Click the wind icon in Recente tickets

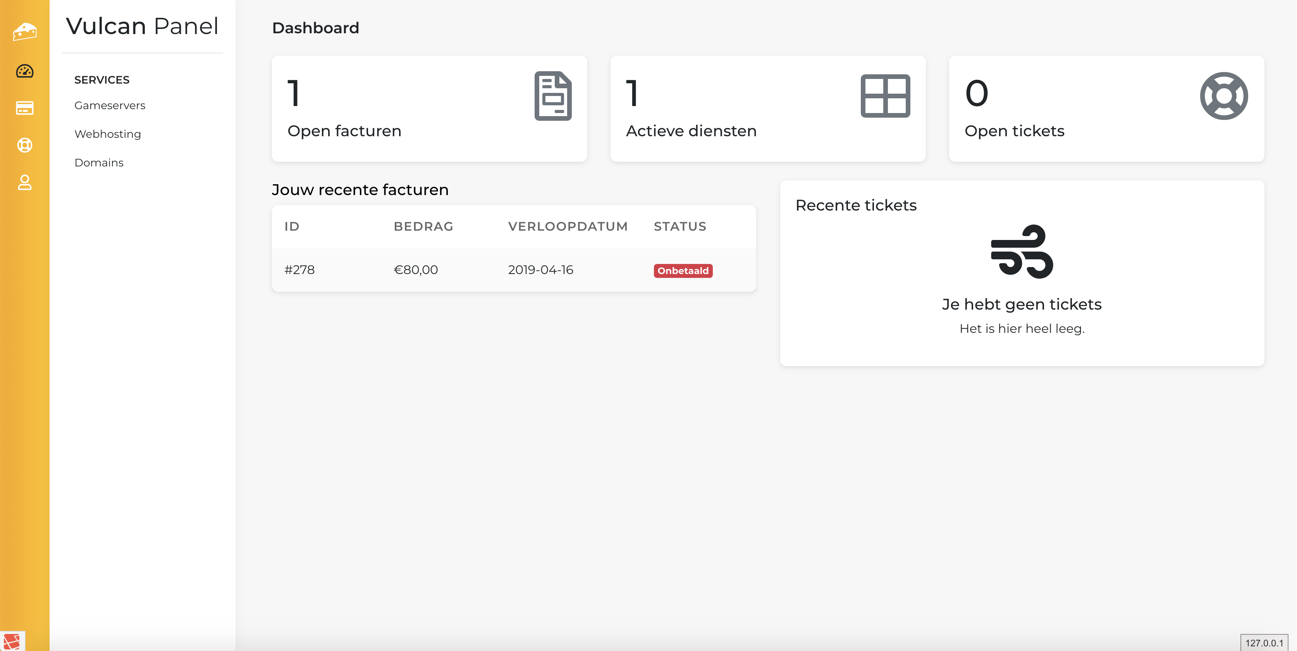click(1022, 252)
